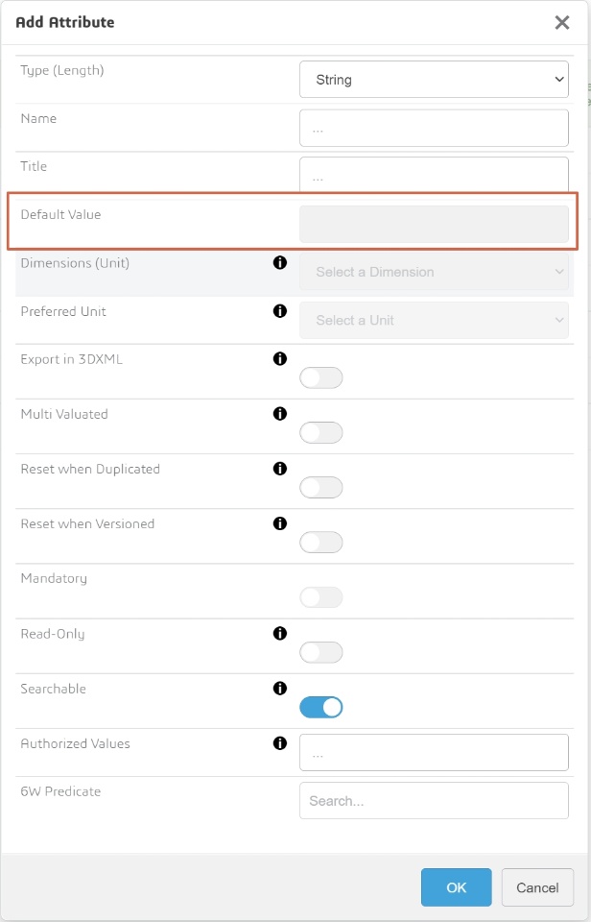Click the Read-Only info icon
The height and width of the screenshot is (922, 591).
coord(280,634)
